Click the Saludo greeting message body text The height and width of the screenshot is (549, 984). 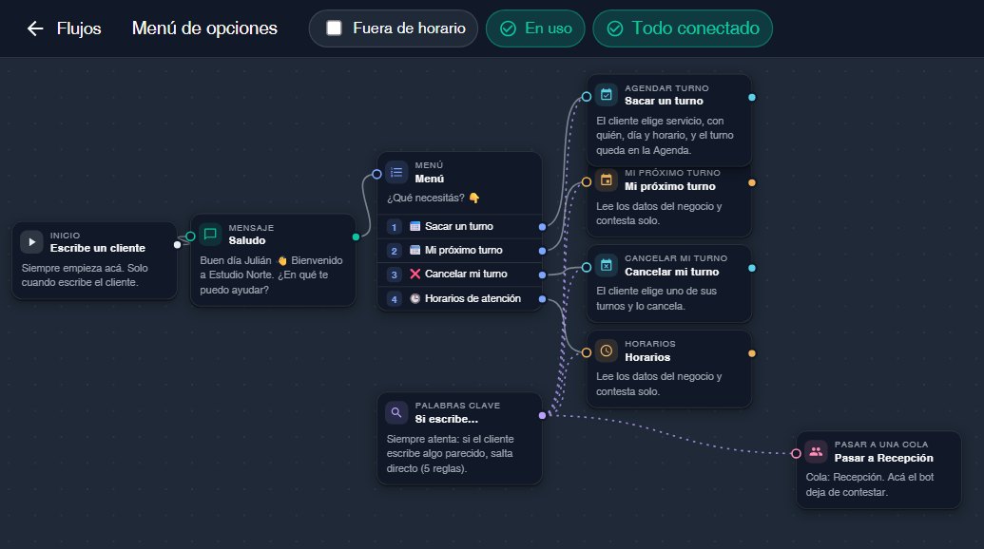[x=272, y=275]
